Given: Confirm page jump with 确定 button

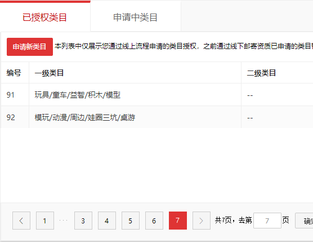Looking at the screenshot, I should tap(304, 221).
